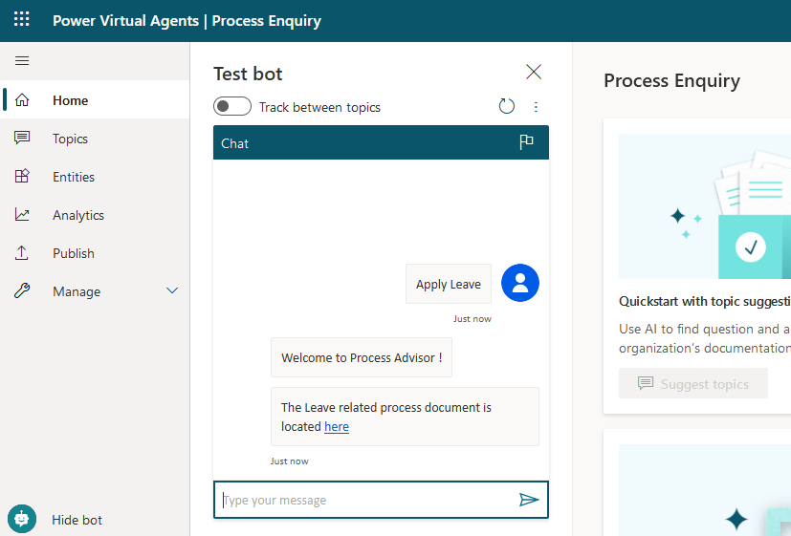This screenshot has width=791, height=536.
Task: Open the 'here' document link
Action: 337,427
